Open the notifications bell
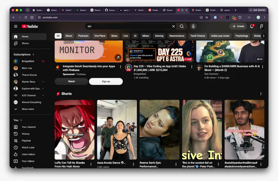 [252, 26]
